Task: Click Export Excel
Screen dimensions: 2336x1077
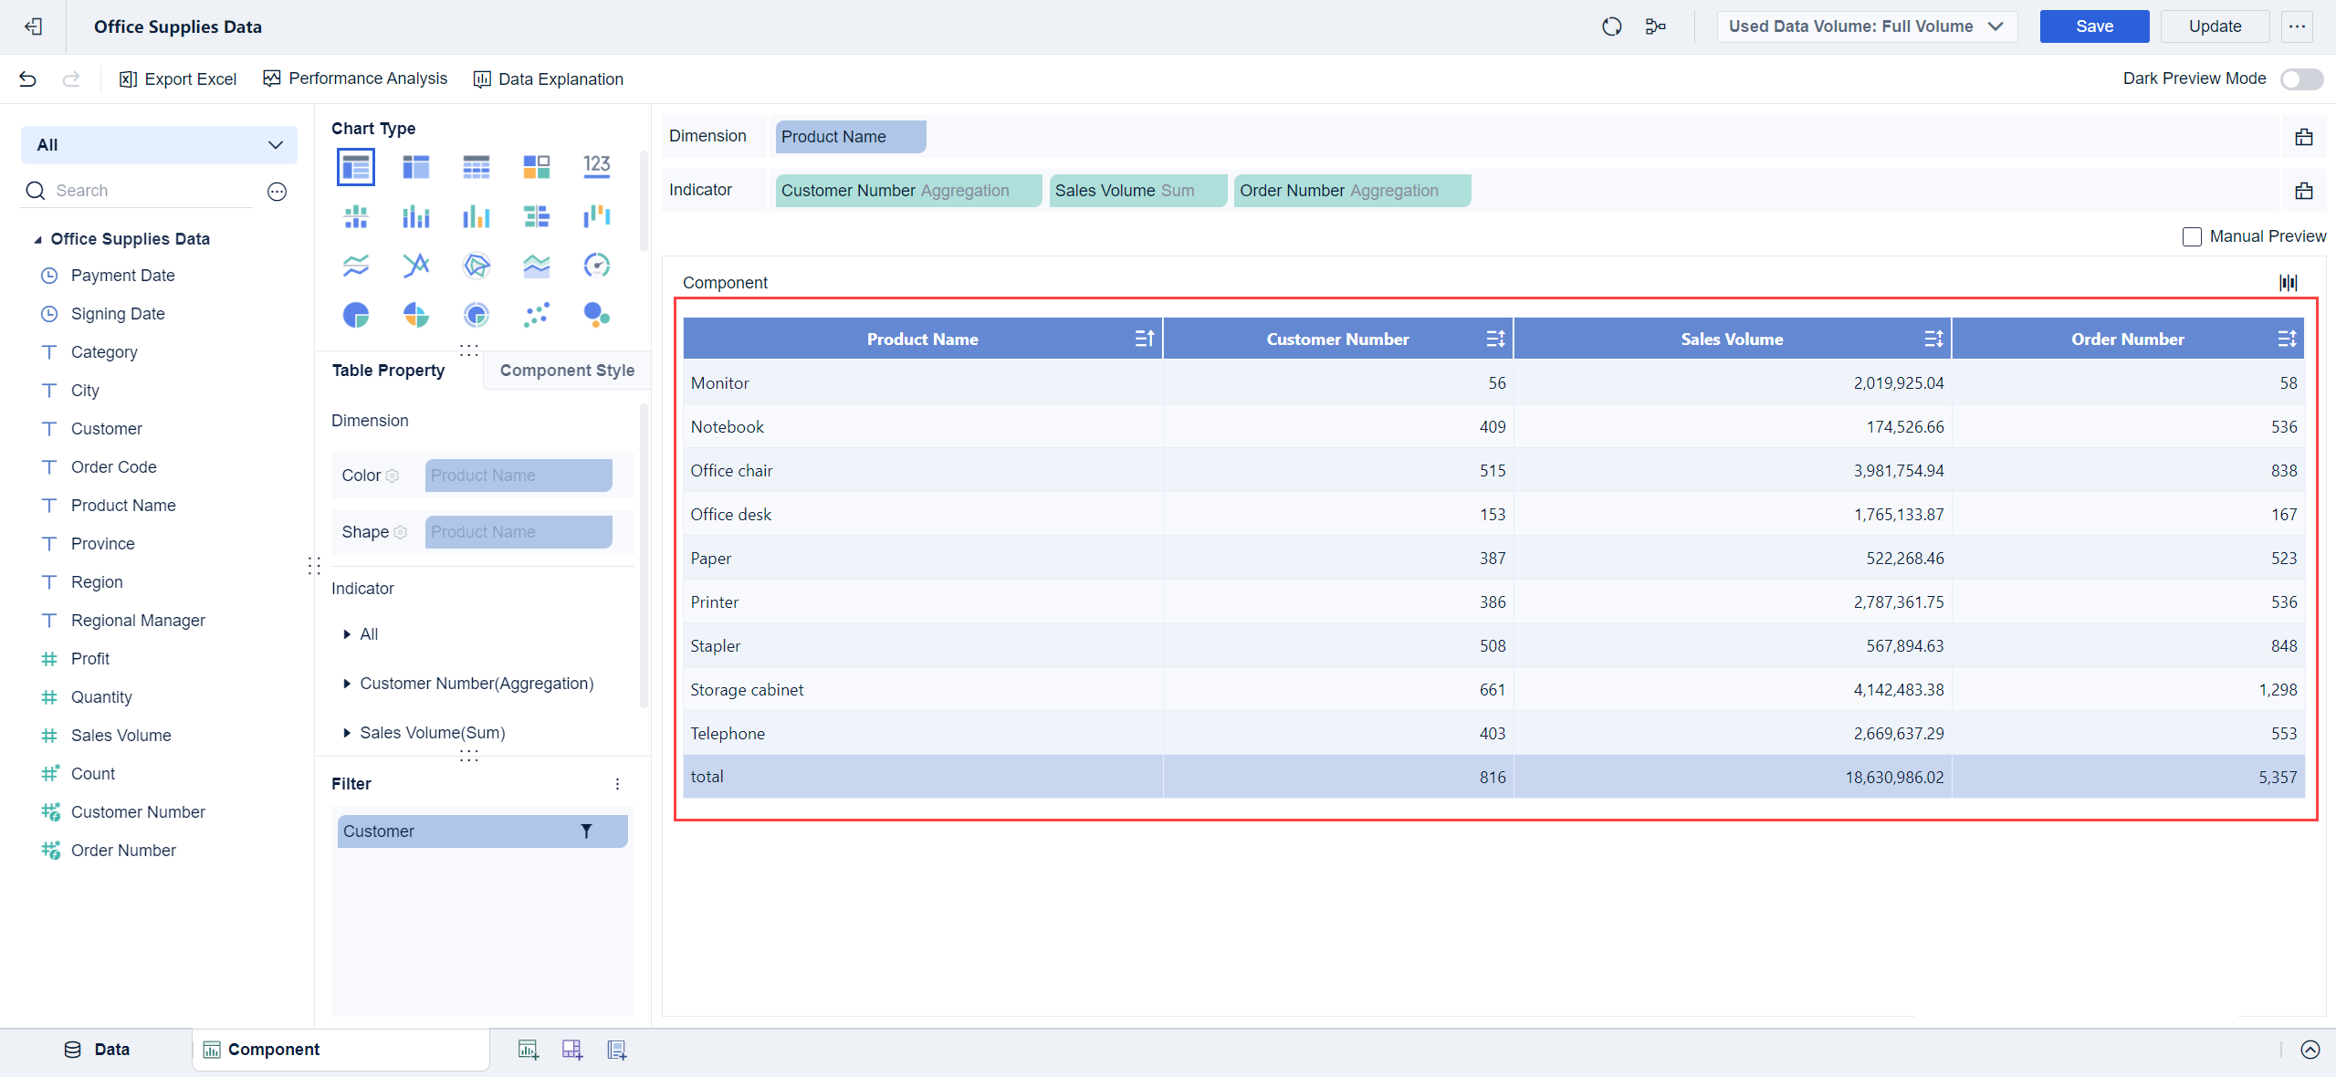Action: [x=178, y=79]
